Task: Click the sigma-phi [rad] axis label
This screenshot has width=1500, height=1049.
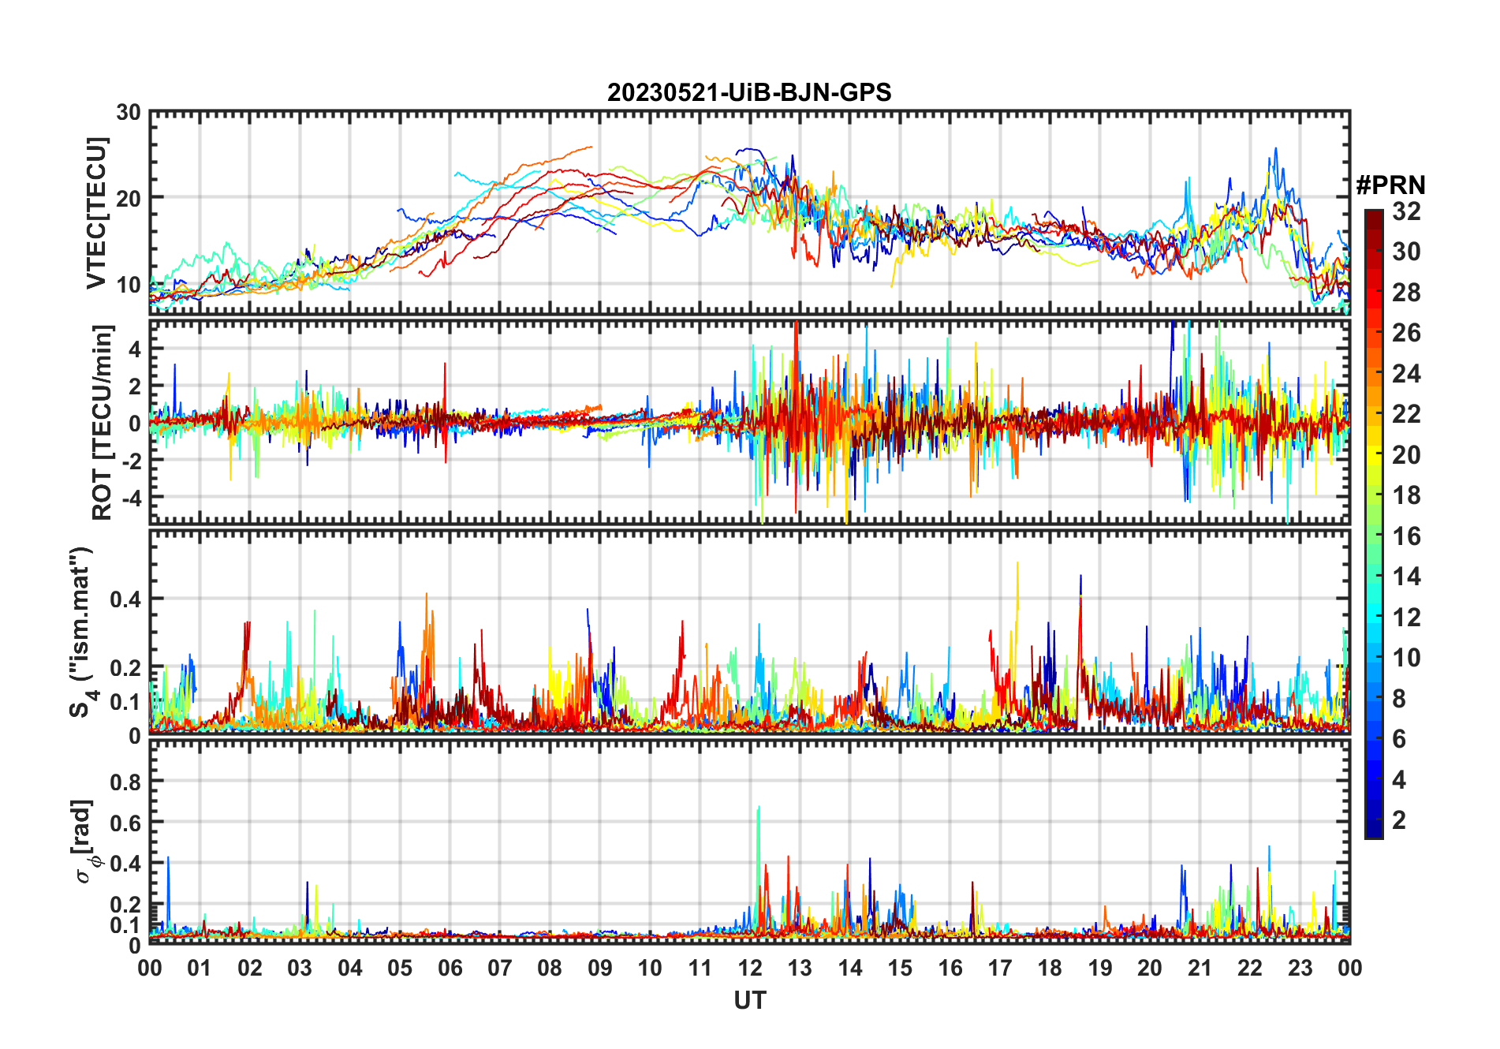Action: pyautogui.click(x=85, y=841)
